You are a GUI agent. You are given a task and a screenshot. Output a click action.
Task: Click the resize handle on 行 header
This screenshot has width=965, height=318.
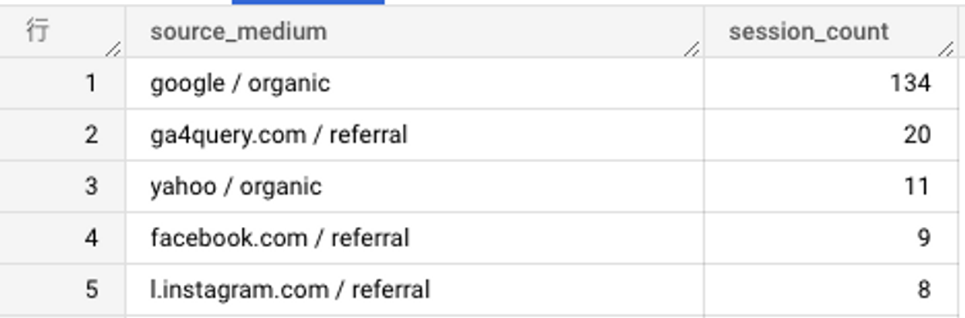click(113, 49)
